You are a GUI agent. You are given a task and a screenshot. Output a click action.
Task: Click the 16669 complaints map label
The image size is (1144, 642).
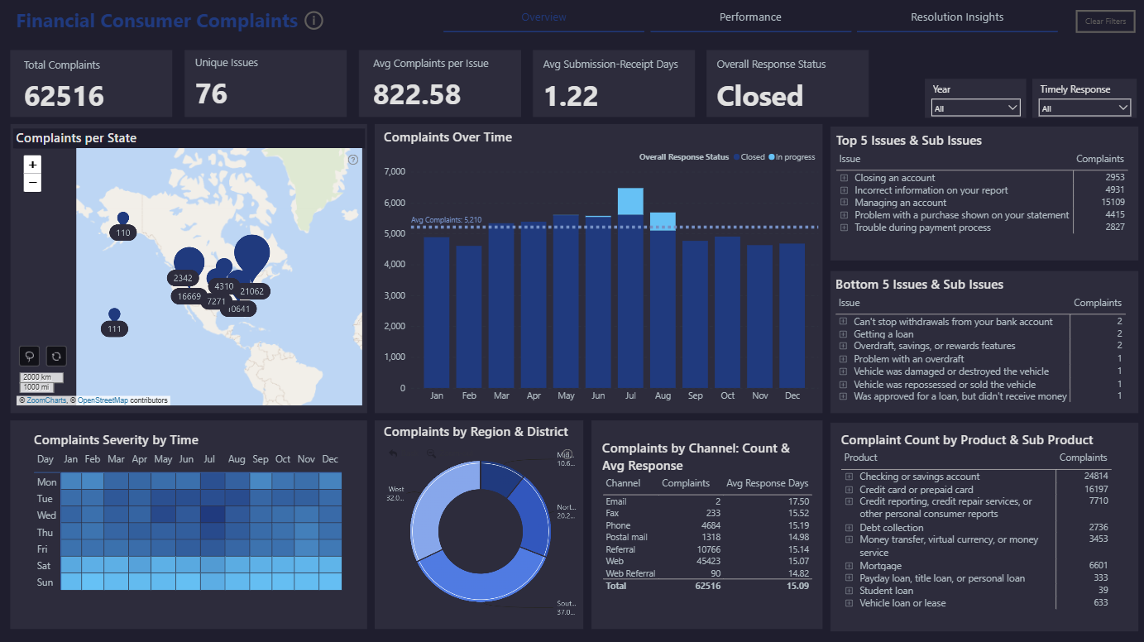tap(189, 296)
